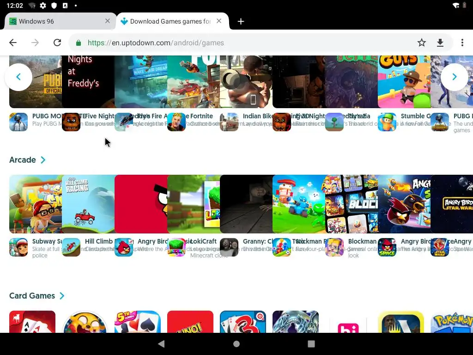Open the Arcade category heading
Image resolution: width=473 pixels, height=355 pixels.
click(23, 159)
